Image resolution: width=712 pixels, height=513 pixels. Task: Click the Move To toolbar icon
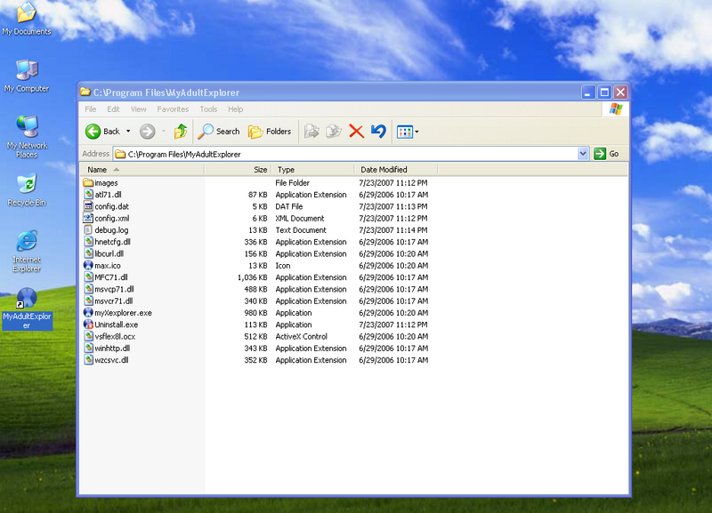coord(311,132)
